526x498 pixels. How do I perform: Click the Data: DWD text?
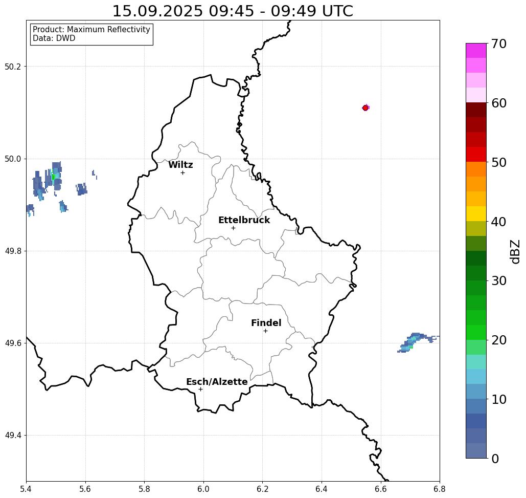click(x=54, y=38)
